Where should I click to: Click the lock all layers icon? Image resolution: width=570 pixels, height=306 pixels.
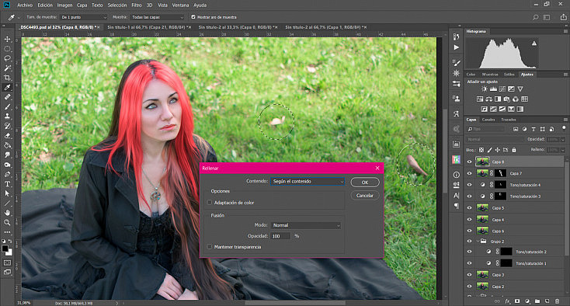[x=514, y=150]
